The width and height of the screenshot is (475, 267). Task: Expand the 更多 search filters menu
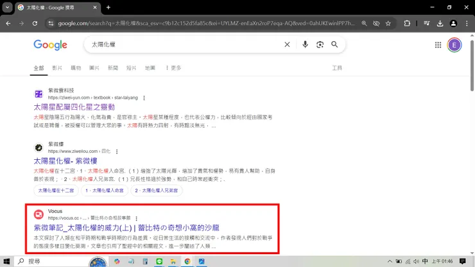tap(173, 68)
